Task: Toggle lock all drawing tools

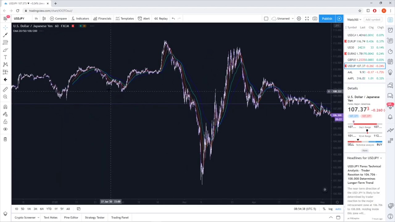Action: coord(5,122)
